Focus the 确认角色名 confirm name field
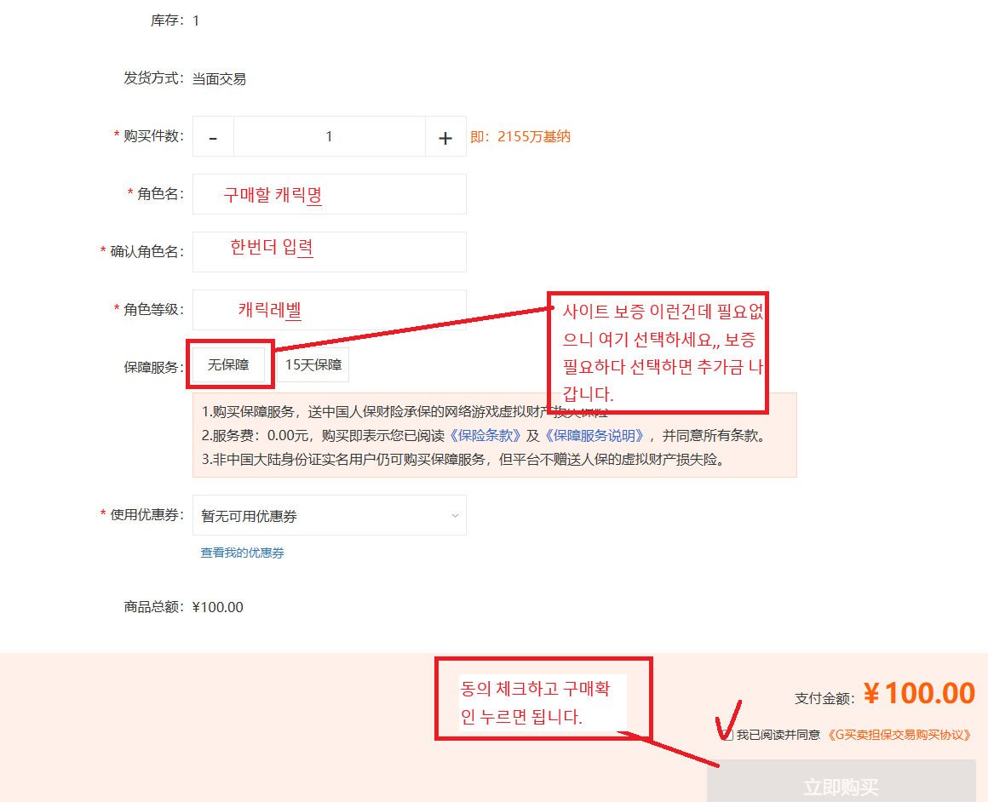 (330, 252)
